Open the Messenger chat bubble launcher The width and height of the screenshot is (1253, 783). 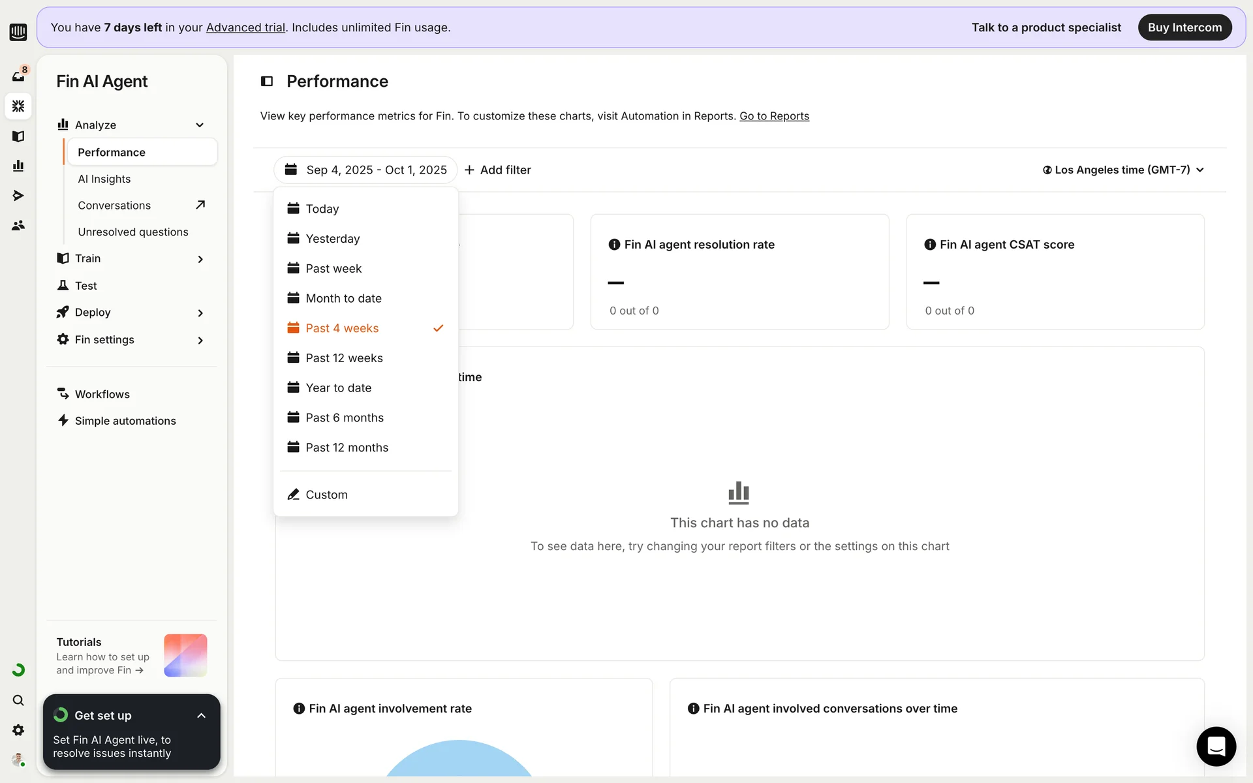click(x=1216, y=746)
